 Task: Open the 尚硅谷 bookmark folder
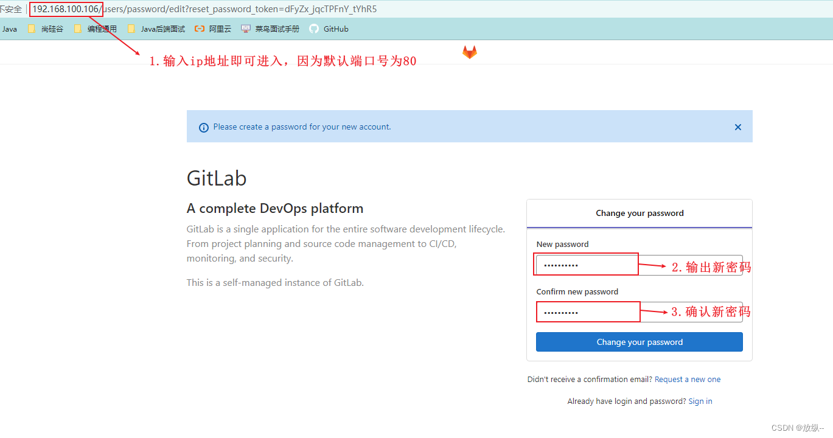pyautogui.click(x=46, y=29)
